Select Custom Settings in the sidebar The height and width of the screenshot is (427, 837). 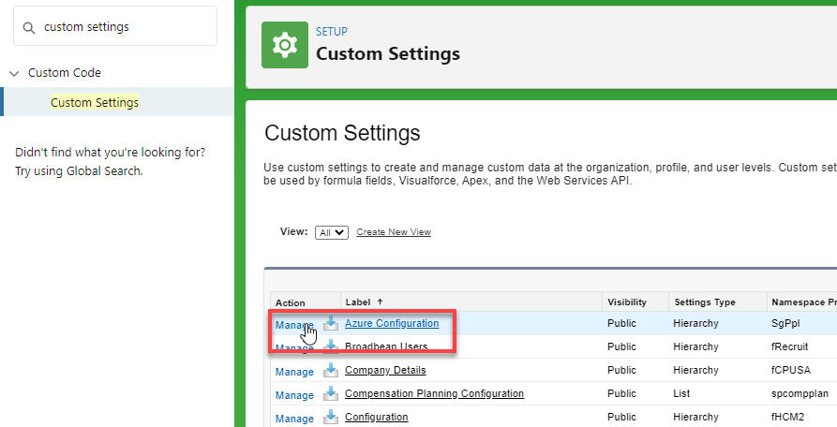[x=95, y=102]
